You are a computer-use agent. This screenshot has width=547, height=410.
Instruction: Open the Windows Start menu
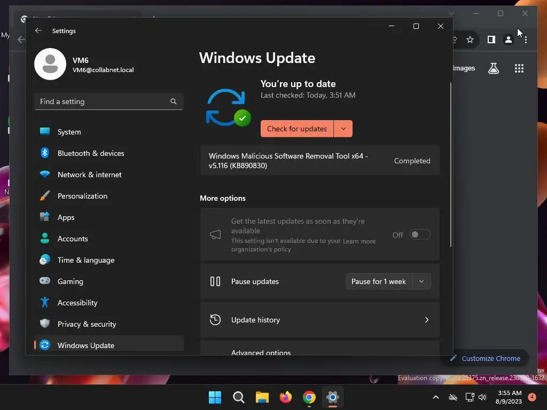(x=215, y=397)
